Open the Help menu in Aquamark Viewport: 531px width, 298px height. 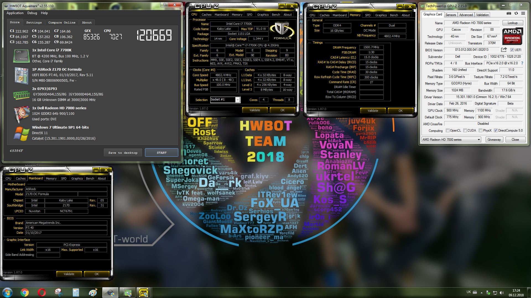pos(44,13)
